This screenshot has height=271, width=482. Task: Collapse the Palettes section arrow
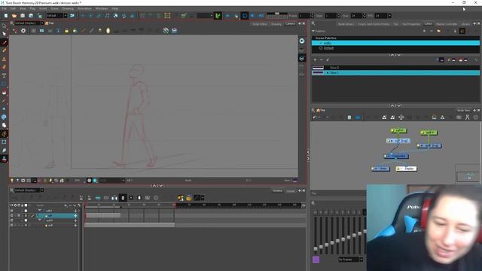(313, 31)
